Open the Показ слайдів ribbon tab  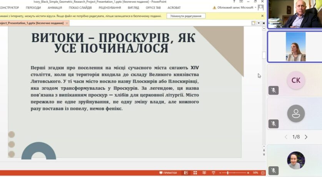80,8
